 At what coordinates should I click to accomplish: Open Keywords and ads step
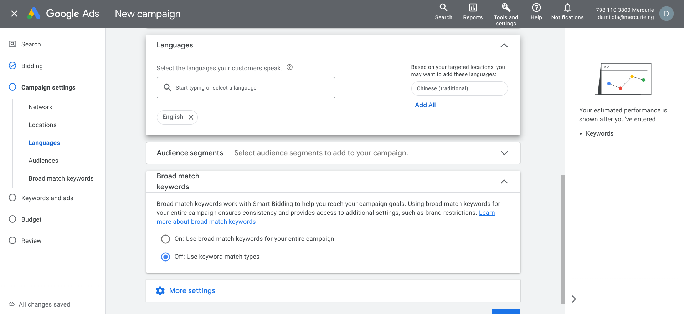click(47, 198)
